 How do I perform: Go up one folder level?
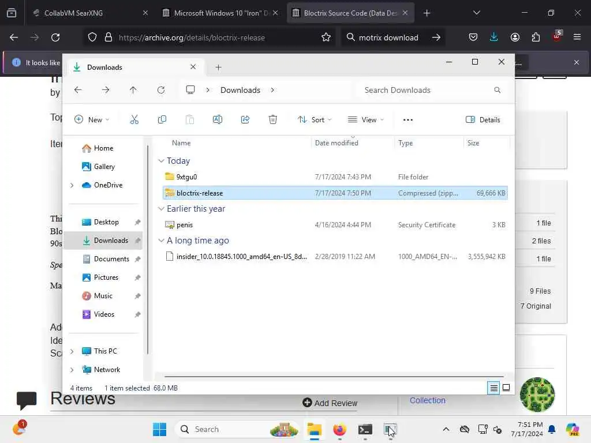[x=133, y=90]
